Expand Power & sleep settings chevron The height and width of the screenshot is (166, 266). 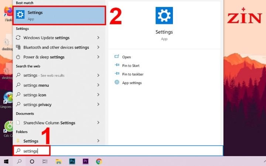[x=98, y=57]
